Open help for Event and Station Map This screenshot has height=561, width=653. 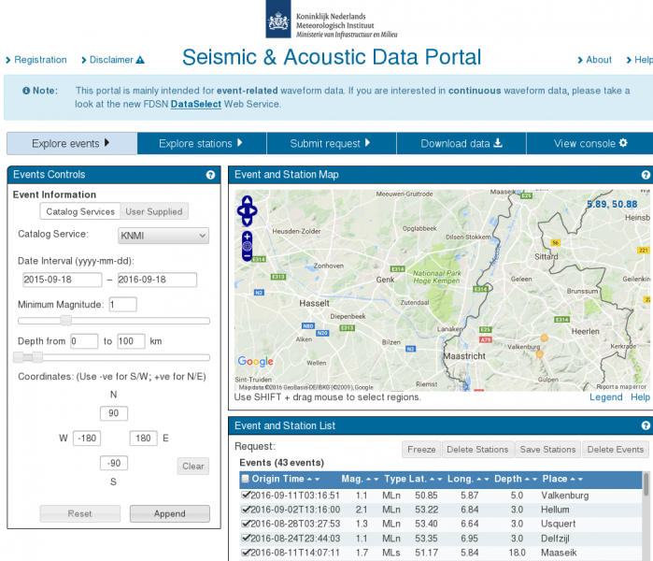tap(646, 175)
